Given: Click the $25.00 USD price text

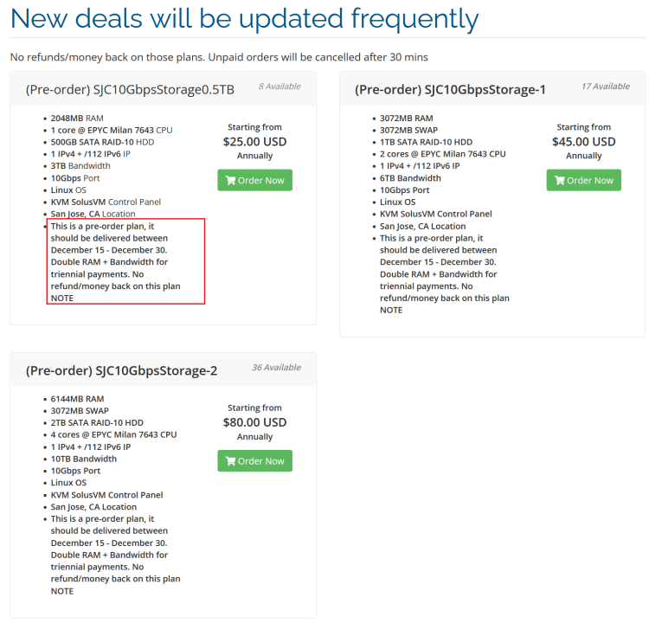Looking at the screenshot, I should [254, 142].
